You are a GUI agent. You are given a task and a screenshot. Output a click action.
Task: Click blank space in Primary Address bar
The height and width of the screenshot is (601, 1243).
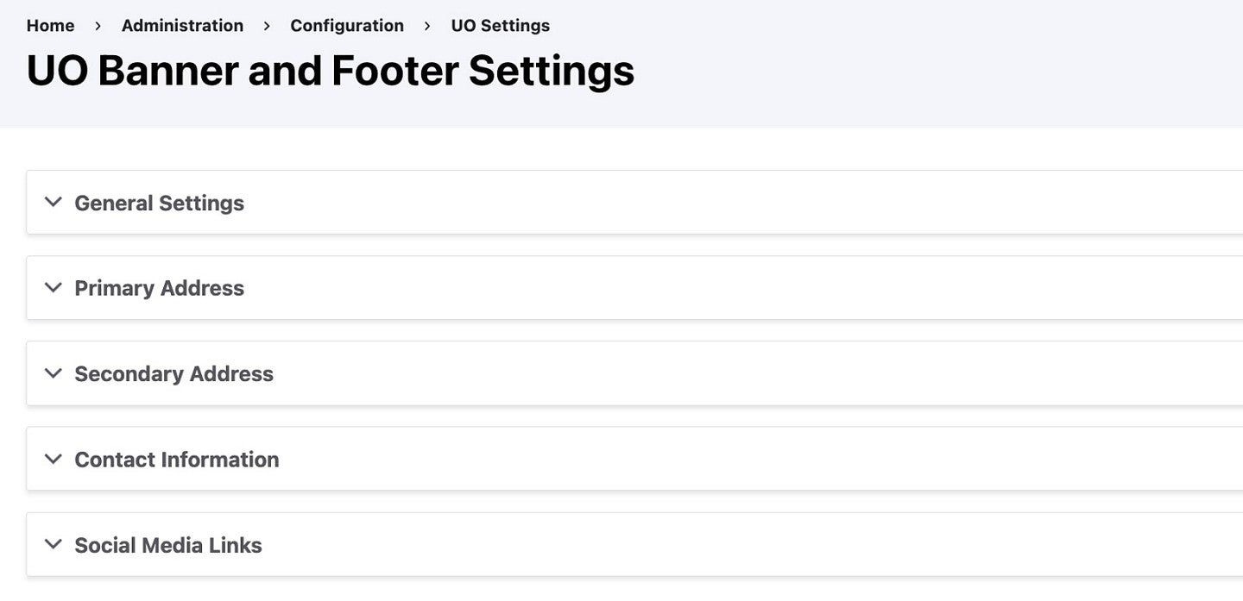(x=734, y=288)
